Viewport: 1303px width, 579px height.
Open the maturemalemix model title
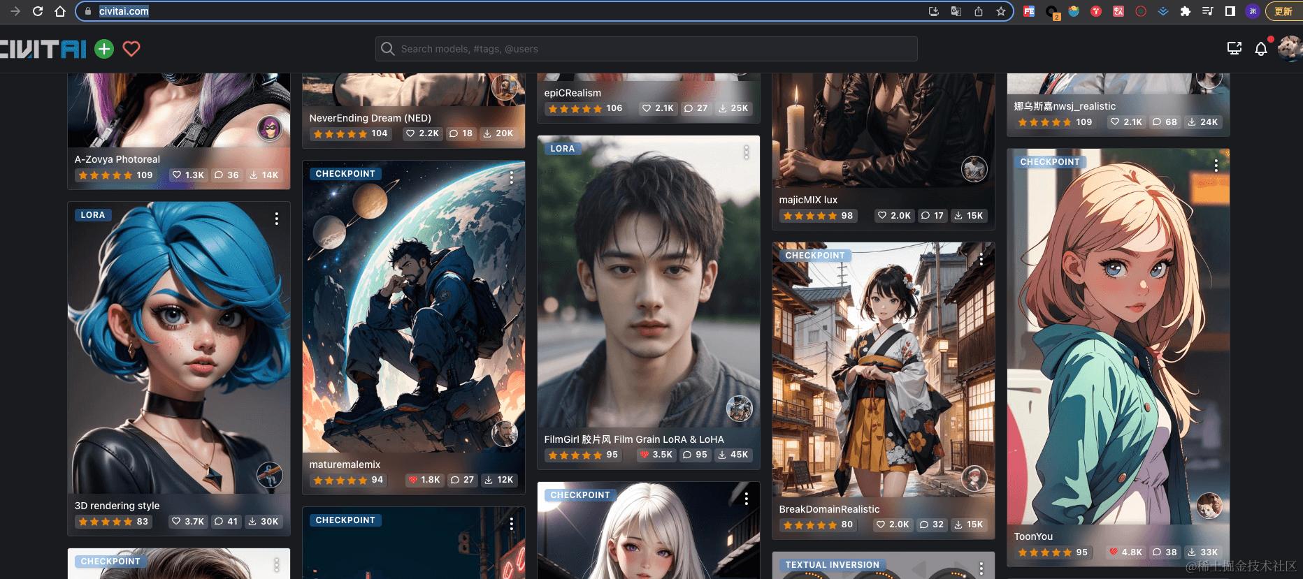[345, 464]
